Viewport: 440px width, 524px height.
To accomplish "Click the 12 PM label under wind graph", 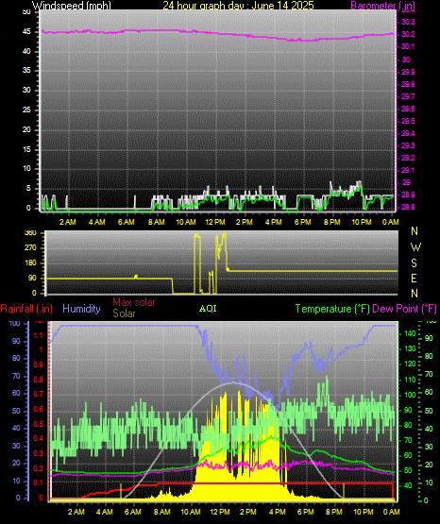I will click(x=215, y=222).
